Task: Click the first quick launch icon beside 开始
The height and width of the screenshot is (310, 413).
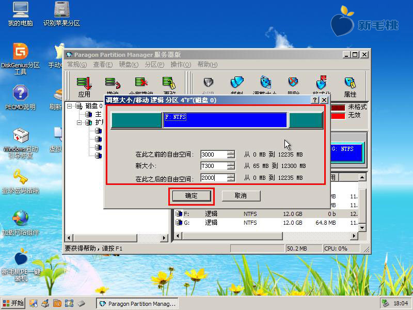Action: 34,303
